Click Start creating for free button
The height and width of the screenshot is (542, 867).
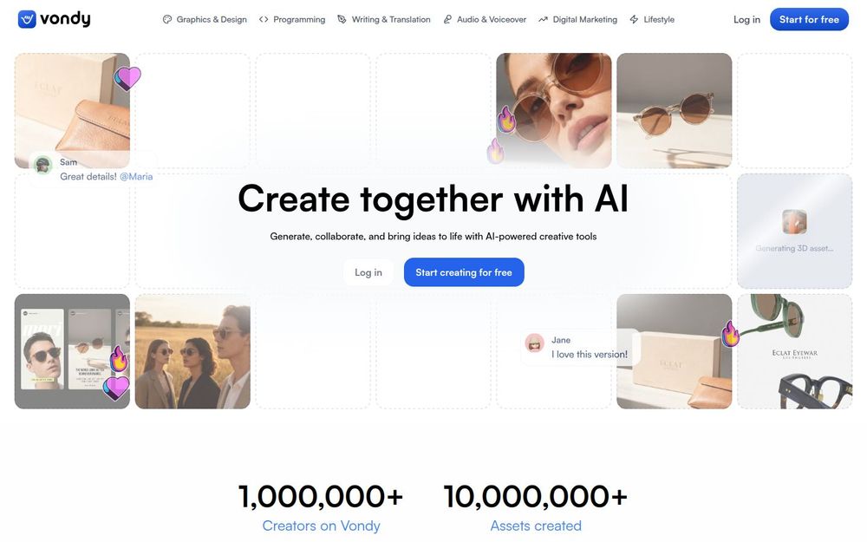tap(464, 272)
